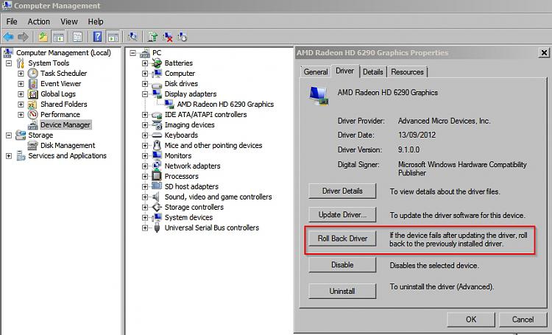Click the Universal Serial Bus controllers icon
This screenshot has width=552, height=335.
click(x=157, y=228)
